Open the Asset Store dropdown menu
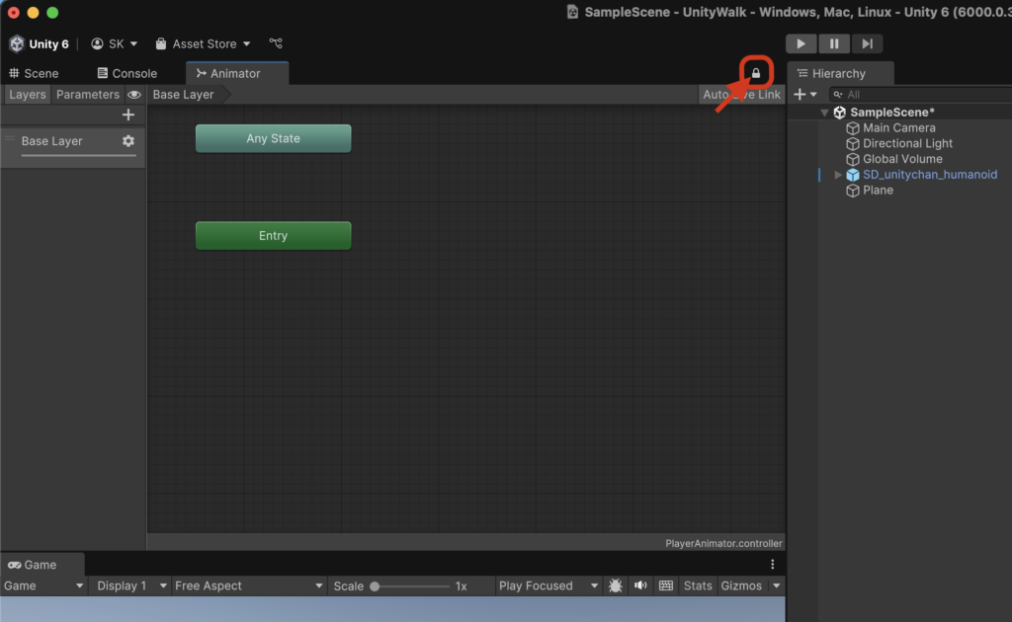 pyautogui.click(x=203, y=43)
